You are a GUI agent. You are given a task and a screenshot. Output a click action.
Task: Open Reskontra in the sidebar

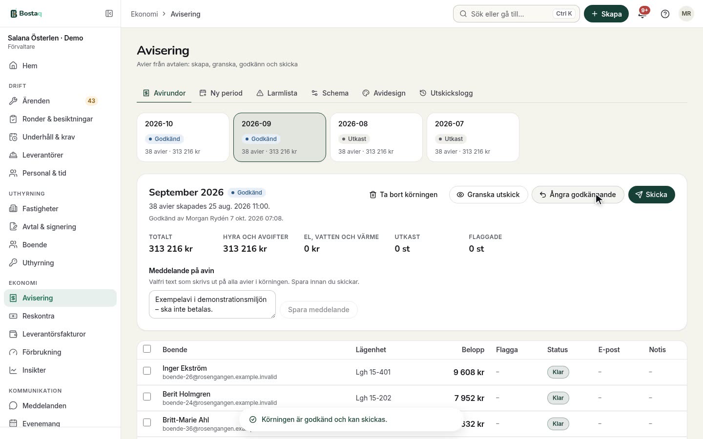tap(60, 316)
